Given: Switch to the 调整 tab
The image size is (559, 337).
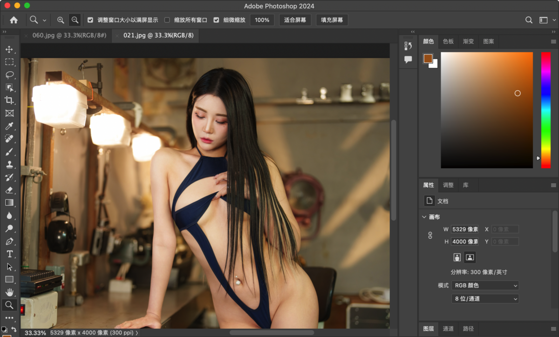Looking at the screenshot, I should (448, 185).
